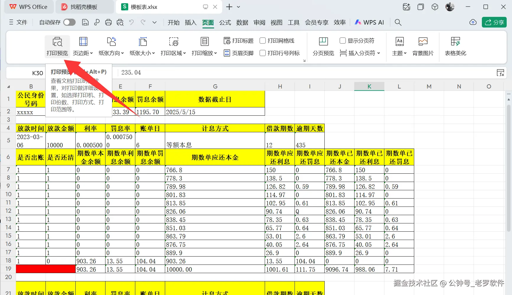Image resolution: width=512 pixels, height=295 pixels.
Task: Click the robot assistant icon in title bar
Action: [x=407, y=7]
